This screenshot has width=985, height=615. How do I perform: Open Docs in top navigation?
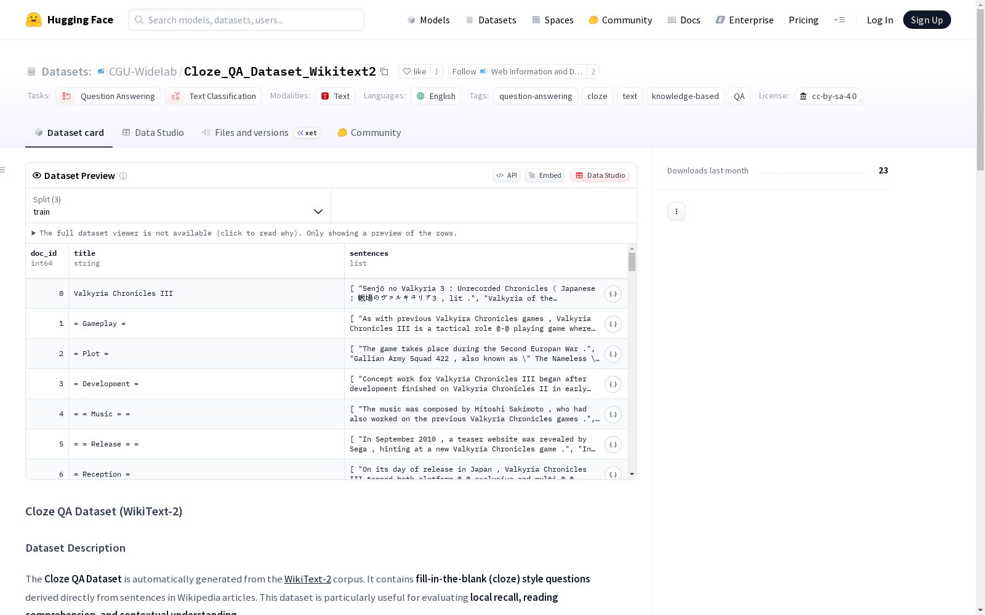[684, 20]
